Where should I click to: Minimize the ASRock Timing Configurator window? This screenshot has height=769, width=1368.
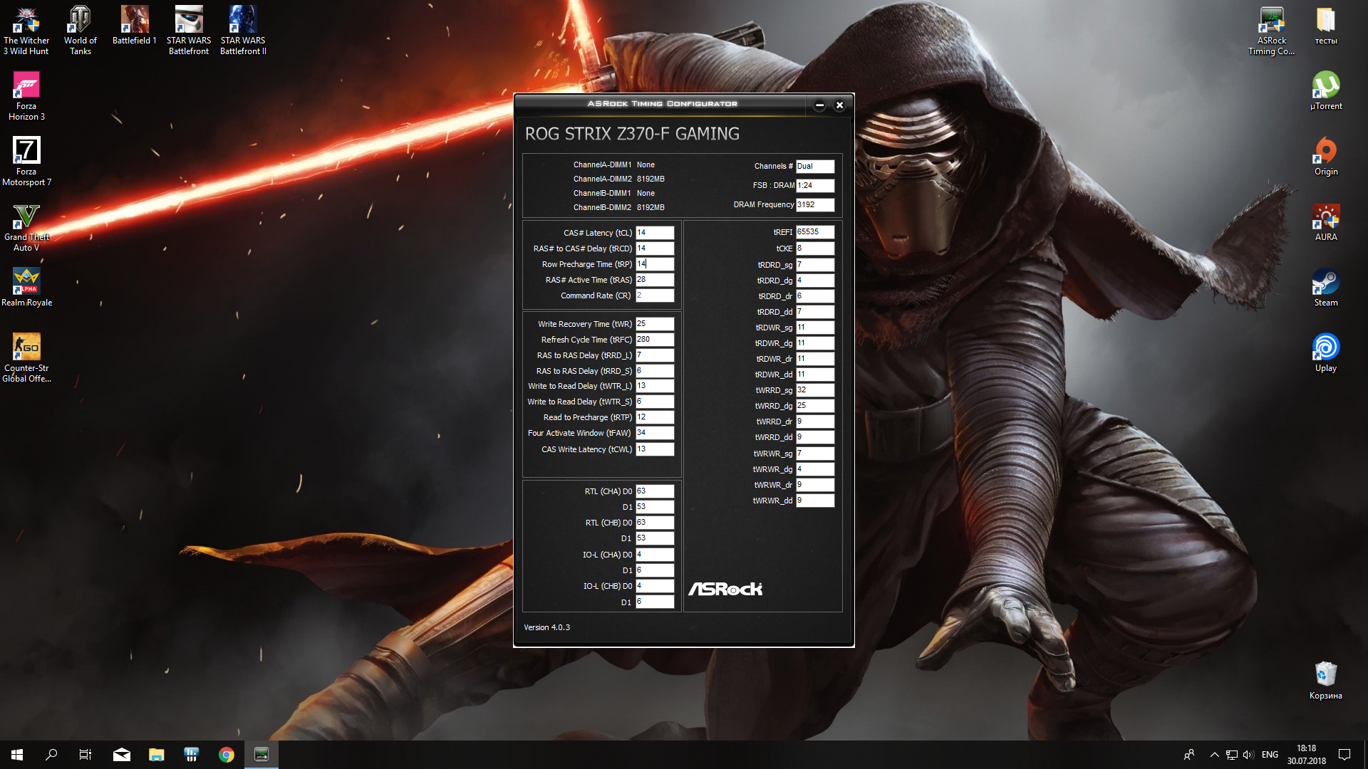point(819,105)
